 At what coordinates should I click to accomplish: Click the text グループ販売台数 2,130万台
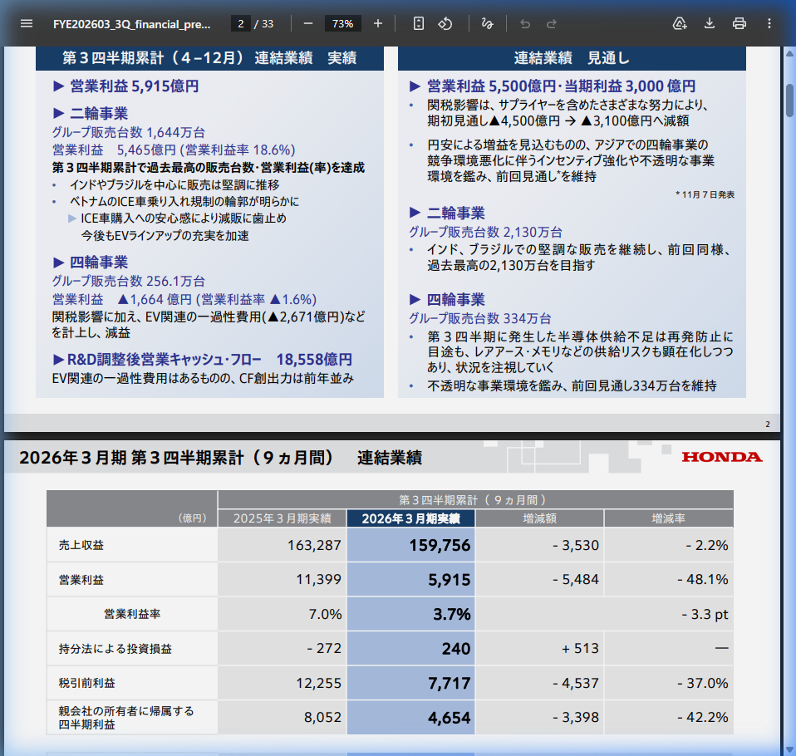point(486,232)
